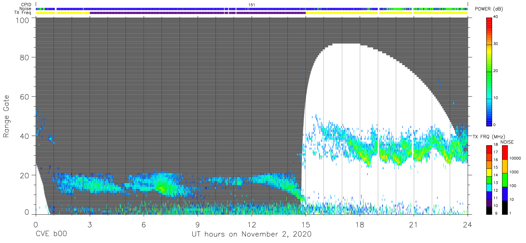Image resolution: width=526 pixels, height=243 pixels.
Task: Click x-axis tick label 15
Action: click(305, 224)
